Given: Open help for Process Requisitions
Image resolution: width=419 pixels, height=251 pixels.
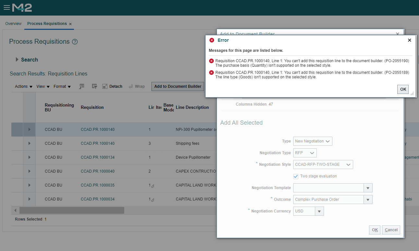Looking at the screenshot, I should pos(75,41).
